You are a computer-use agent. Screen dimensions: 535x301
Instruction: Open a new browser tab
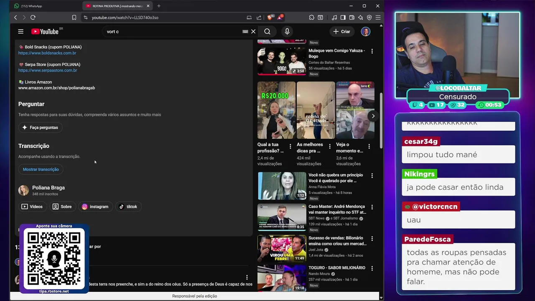[159, 6]
